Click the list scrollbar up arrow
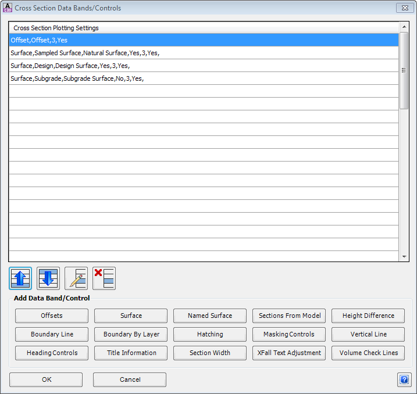The width and height of the screenshot is (417, 394). click(x=404, y=27)
